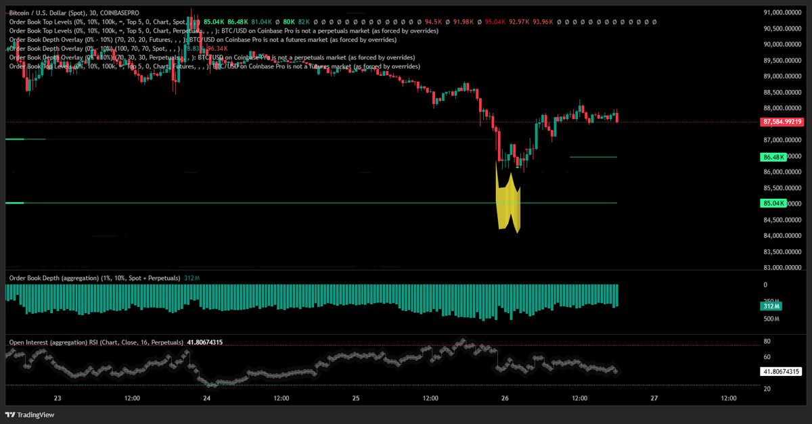Click the 91,000.00000 price axis label
This screenshot has width=812, height=424.
[x=783, y=12]
